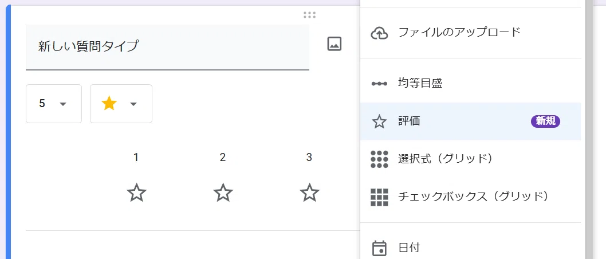
Task: Click the 新しい質問タイプ question title field
Action: [x=167, y=47]
